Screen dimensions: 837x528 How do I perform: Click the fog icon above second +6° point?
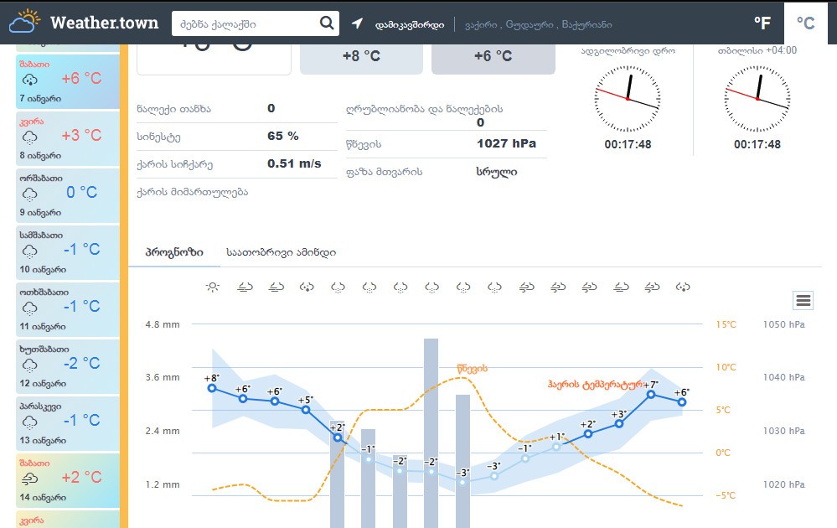click(276, 287)
